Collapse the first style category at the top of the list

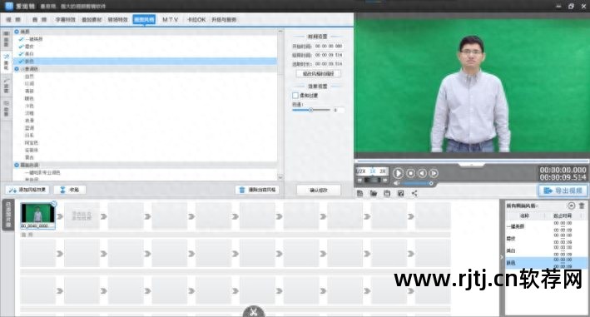tap(17, 32)
